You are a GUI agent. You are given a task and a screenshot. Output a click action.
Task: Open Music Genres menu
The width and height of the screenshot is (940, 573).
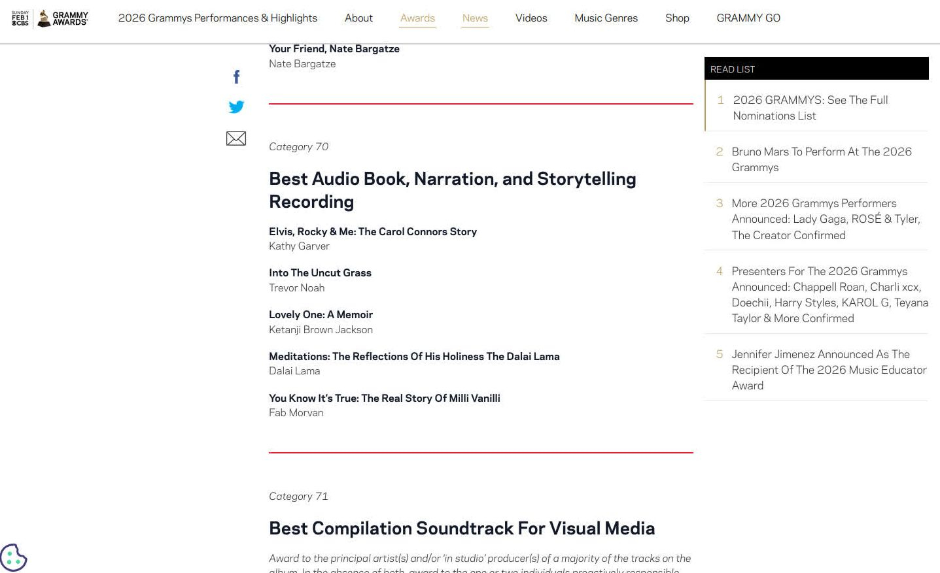click(x=606, y=18)
